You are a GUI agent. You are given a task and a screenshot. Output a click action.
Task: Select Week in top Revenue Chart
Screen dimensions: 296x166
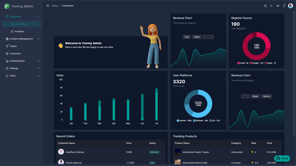pyautogui.click(x=197, y=37)
